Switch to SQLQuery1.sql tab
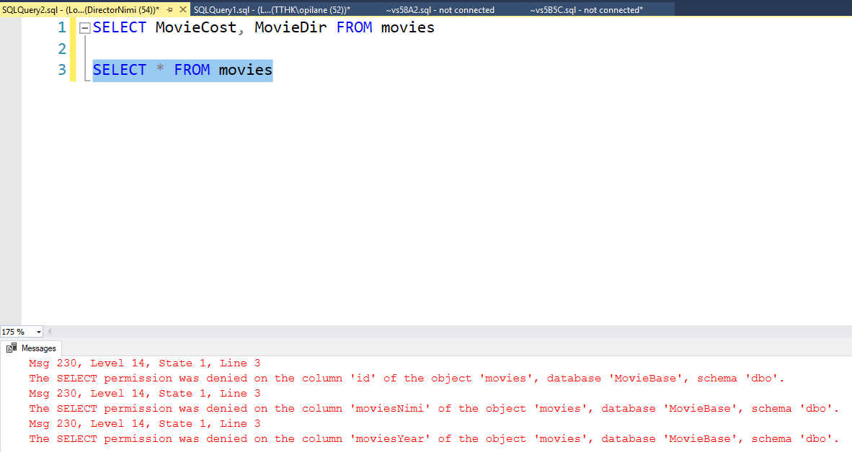The height and width of the screenshot is (452, 852). tap(272, 9)
